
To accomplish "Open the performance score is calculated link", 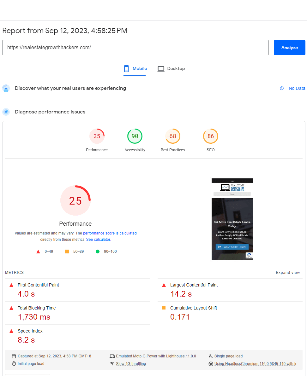I will click(110, 233).
